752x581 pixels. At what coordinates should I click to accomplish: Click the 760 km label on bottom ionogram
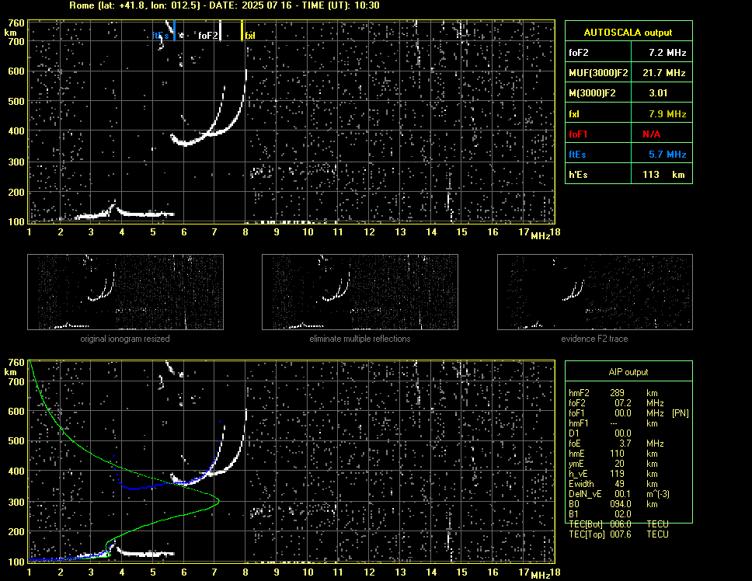click(16, 362)
